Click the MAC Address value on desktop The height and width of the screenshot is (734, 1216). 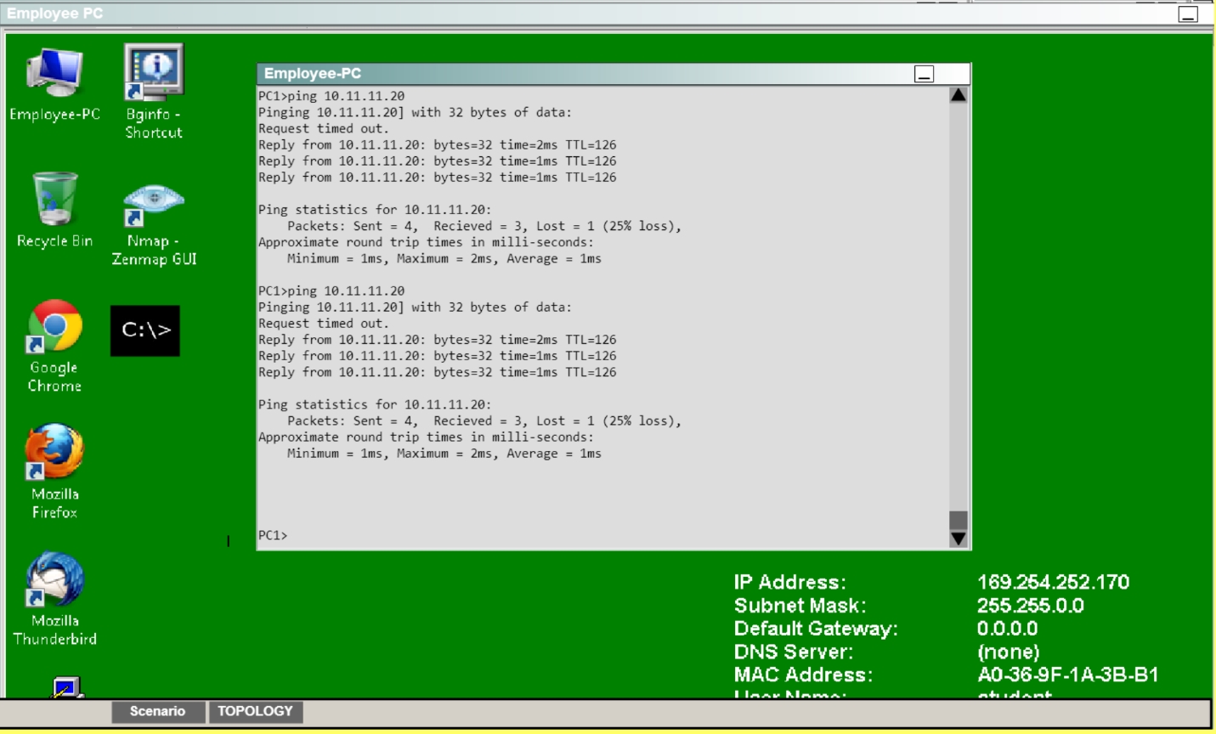[1067, 675]
